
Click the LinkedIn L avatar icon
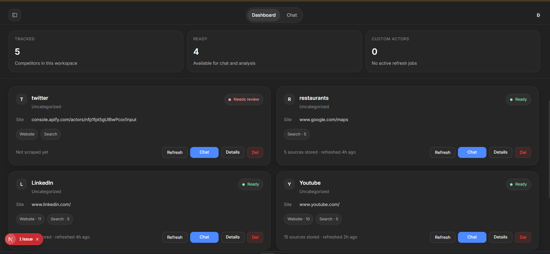22,184
